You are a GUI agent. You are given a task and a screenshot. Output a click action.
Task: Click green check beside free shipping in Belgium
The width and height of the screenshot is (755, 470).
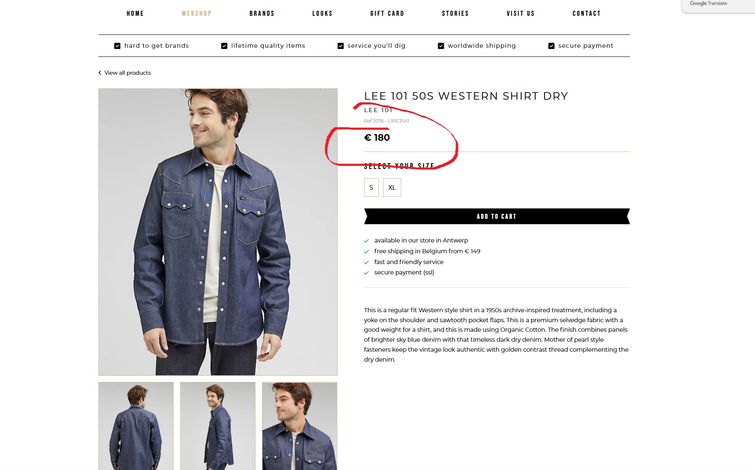click(366, 252)
